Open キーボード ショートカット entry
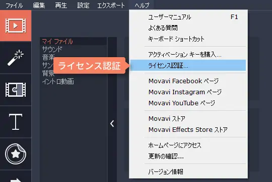Image resolution: width=272 pixels, height=182 pixels. [x=188, y=39]
